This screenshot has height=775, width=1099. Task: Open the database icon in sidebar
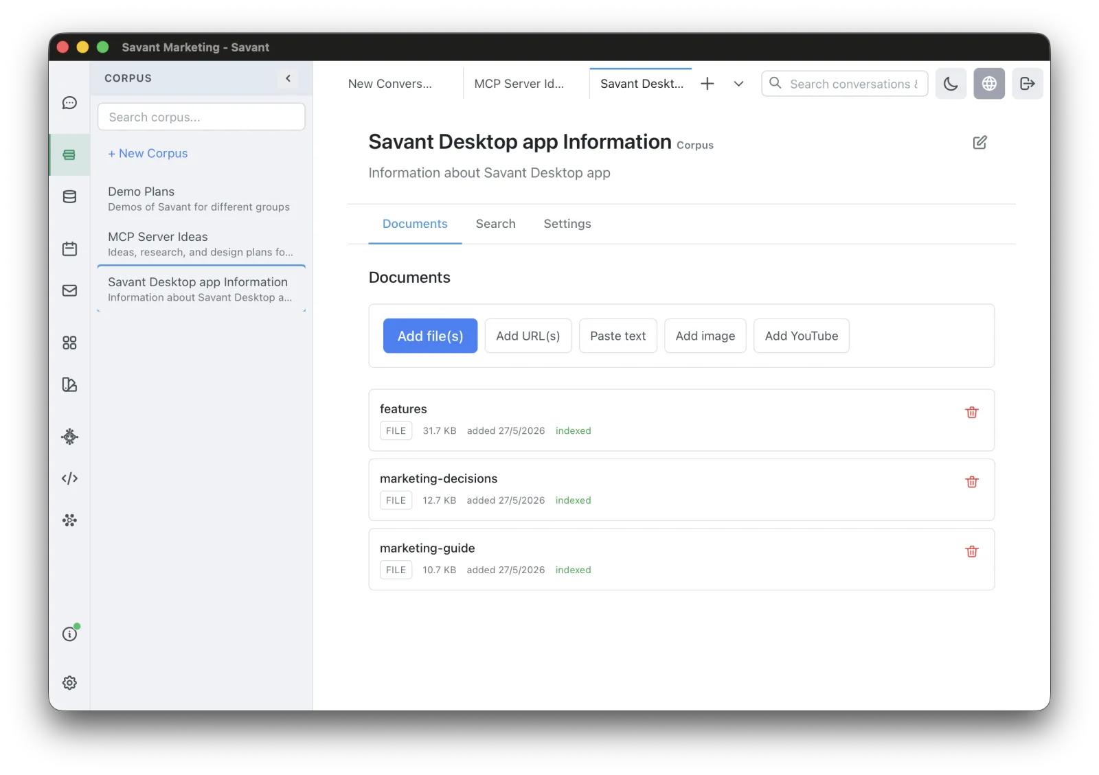pyautogui.click(x=69, y=197)
